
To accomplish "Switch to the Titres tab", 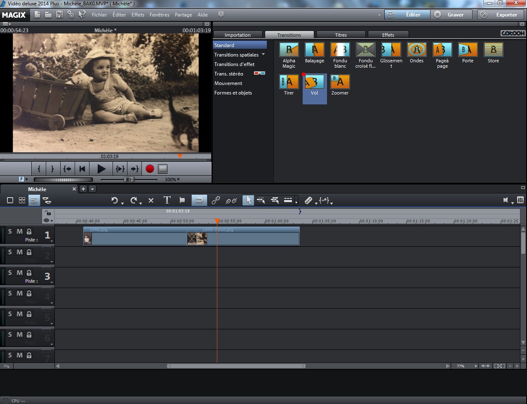I will (x=341, y=35).
